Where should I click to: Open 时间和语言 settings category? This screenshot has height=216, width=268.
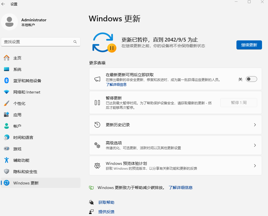tap(41, 138)
